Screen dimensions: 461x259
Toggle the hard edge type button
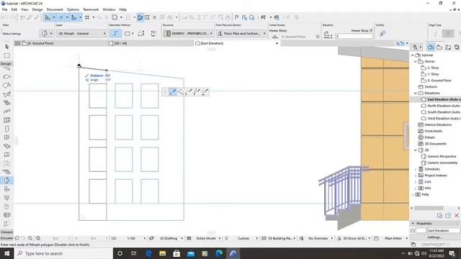[448, 34]
